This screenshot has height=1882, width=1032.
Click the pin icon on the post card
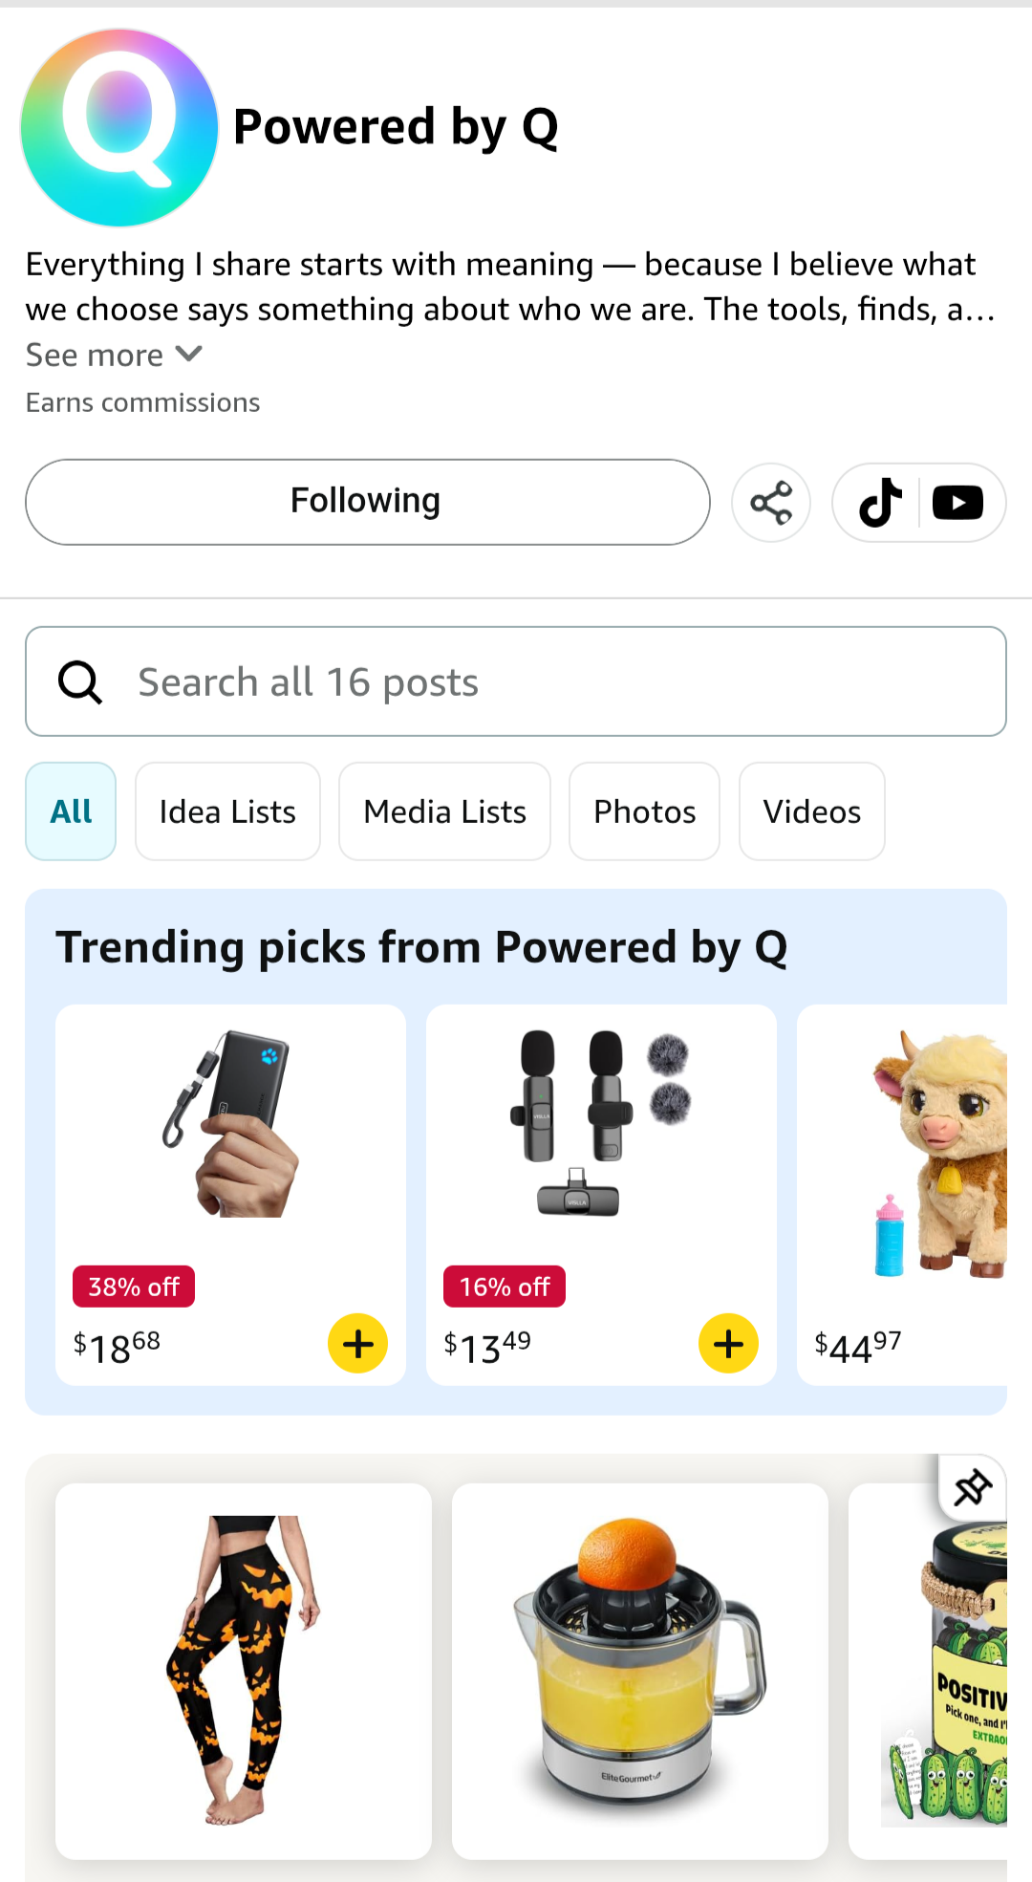[x=973, y=1488]
